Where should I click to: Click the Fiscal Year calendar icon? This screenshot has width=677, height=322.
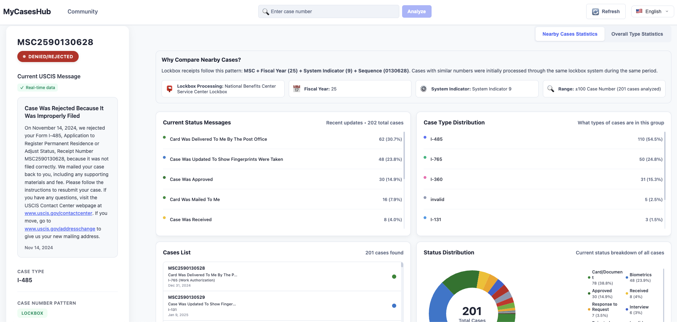297,89
